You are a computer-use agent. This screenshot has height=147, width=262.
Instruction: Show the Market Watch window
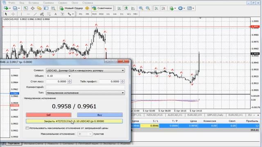tap(25, 8)
